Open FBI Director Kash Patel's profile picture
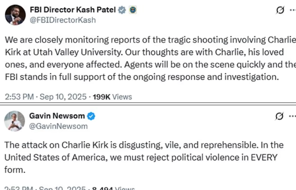The width and height of the screenshot is (296, 190). (15, 15)
